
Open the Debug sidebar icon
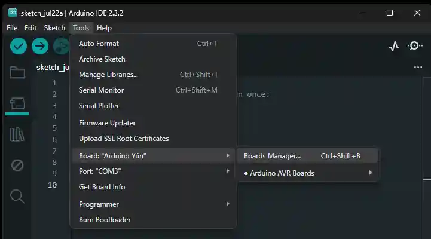[17, 166]
